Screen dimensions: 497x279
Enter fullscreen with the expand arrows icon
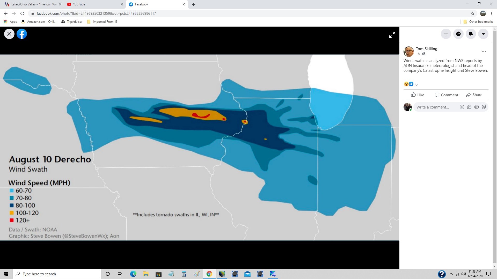click(392, 35)
